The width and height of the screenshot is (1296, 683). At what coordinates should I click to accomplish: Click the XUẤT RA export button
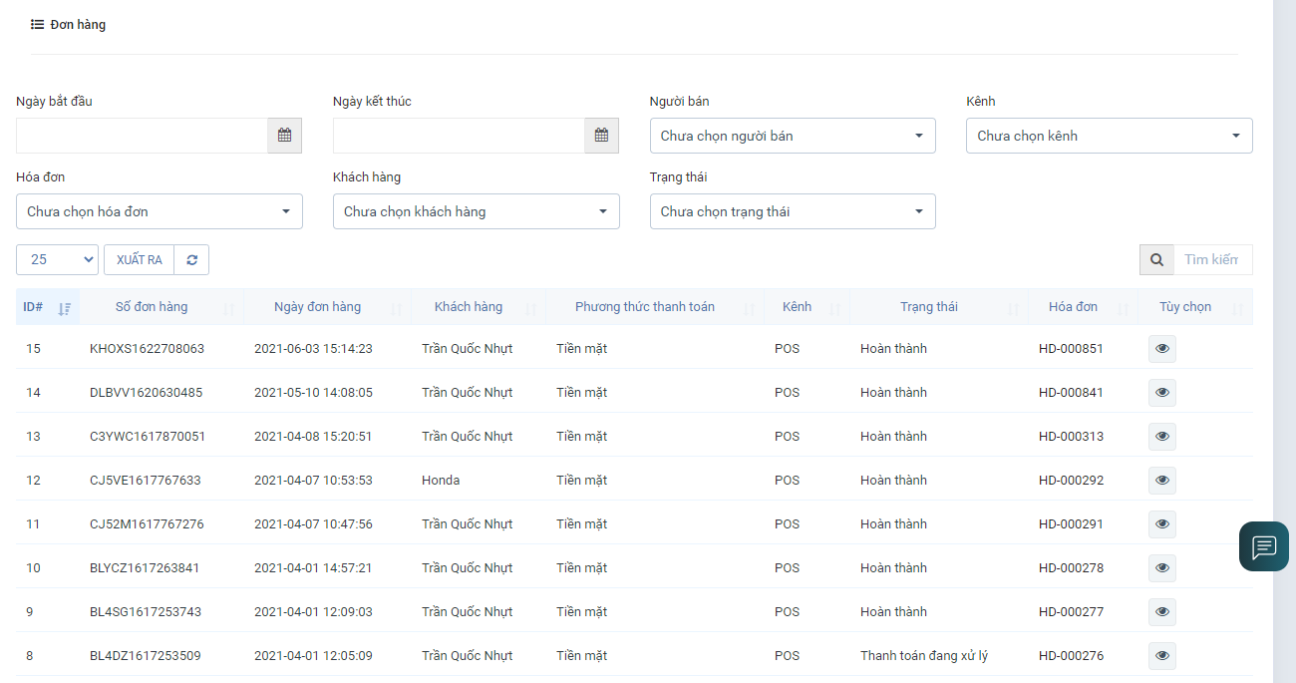click(139, 260)
